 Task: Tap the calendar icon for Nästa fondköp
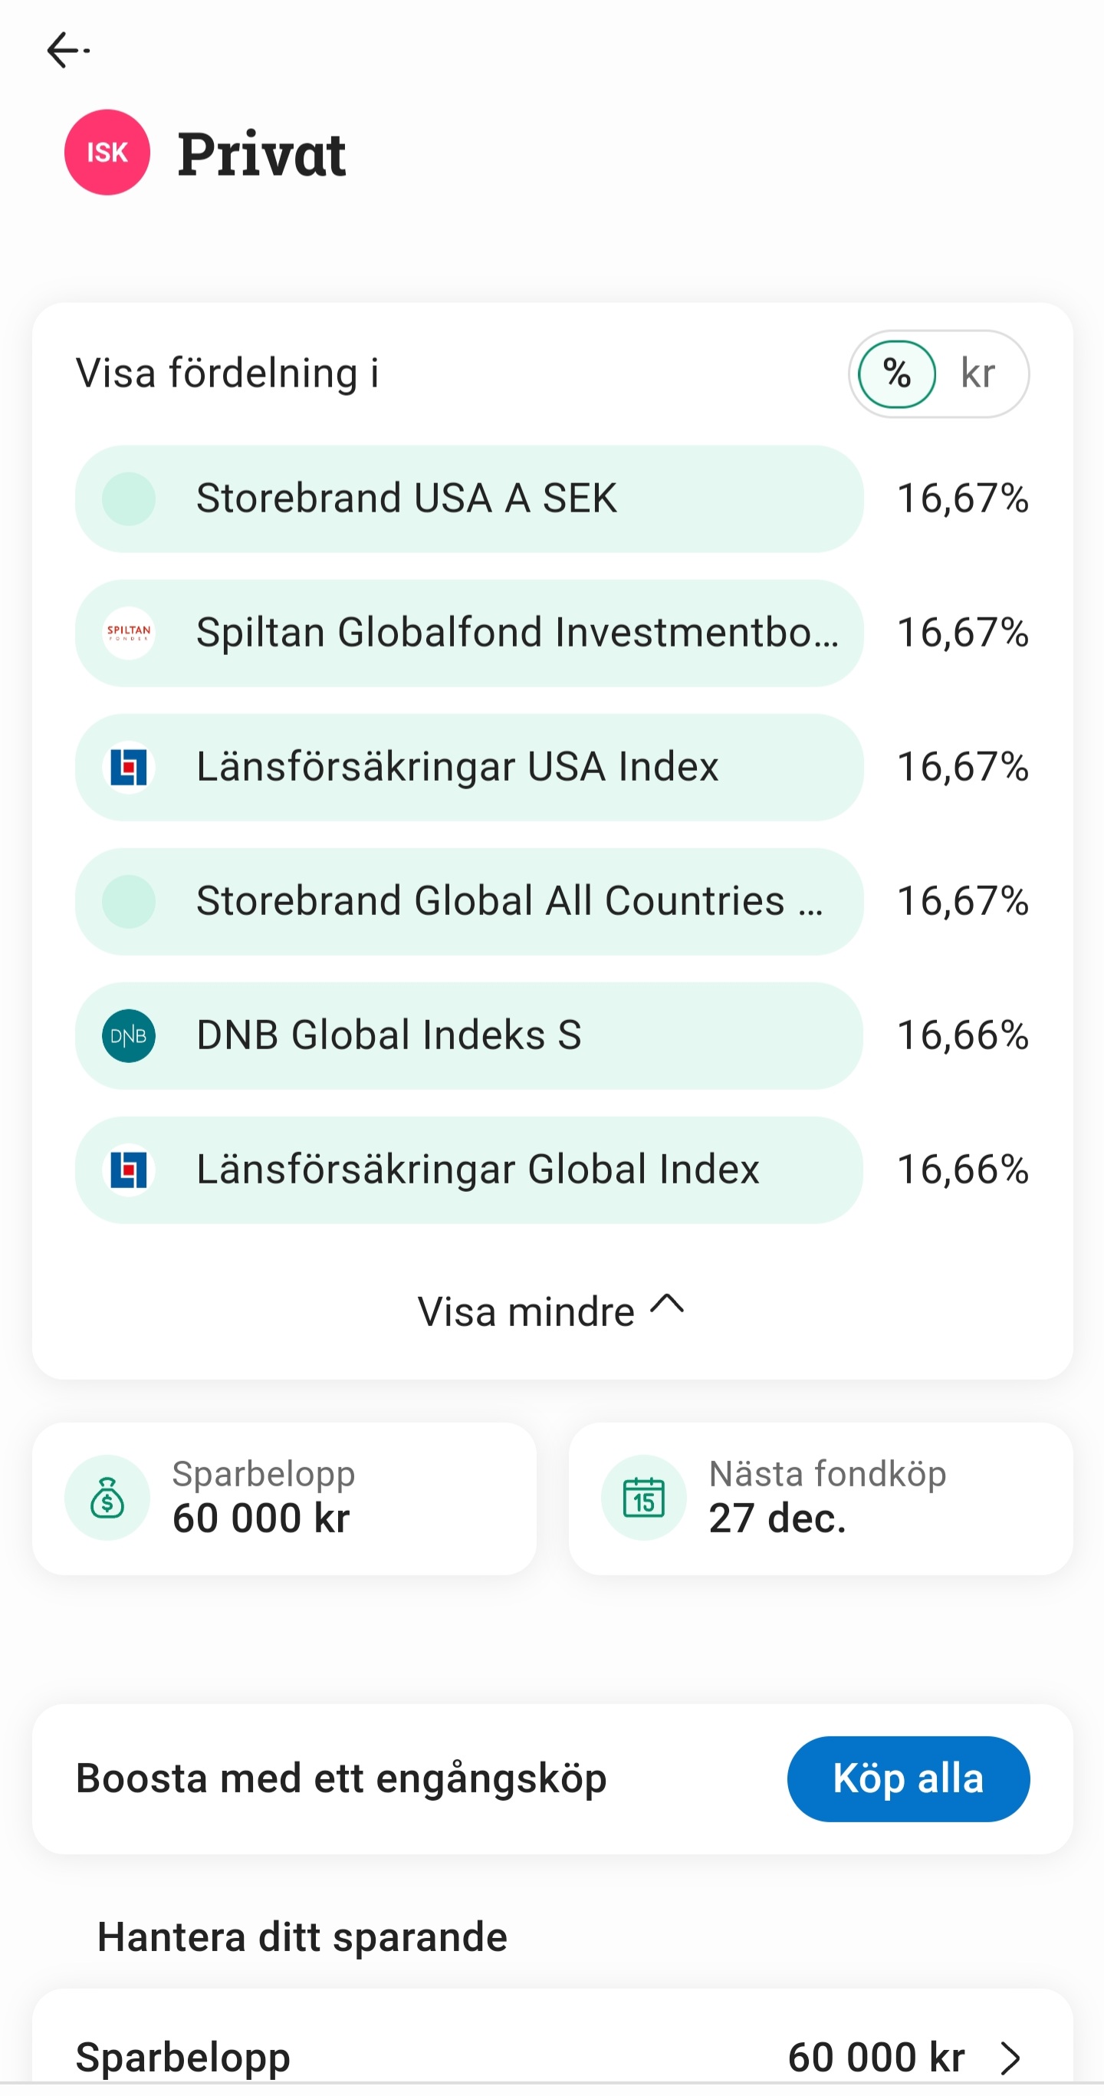click(642, 1497)
